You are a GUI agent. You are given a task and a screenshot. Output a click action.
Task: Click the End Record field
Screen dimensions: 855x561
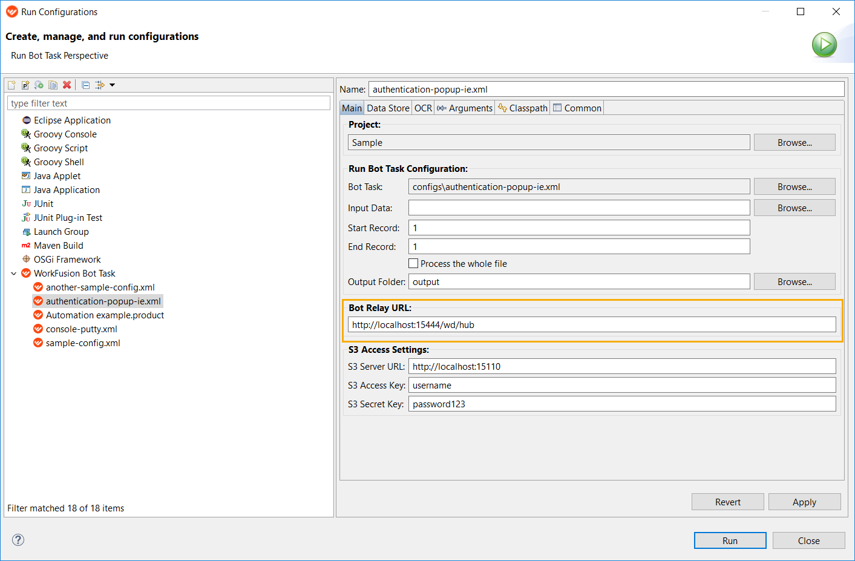(579, 247)
